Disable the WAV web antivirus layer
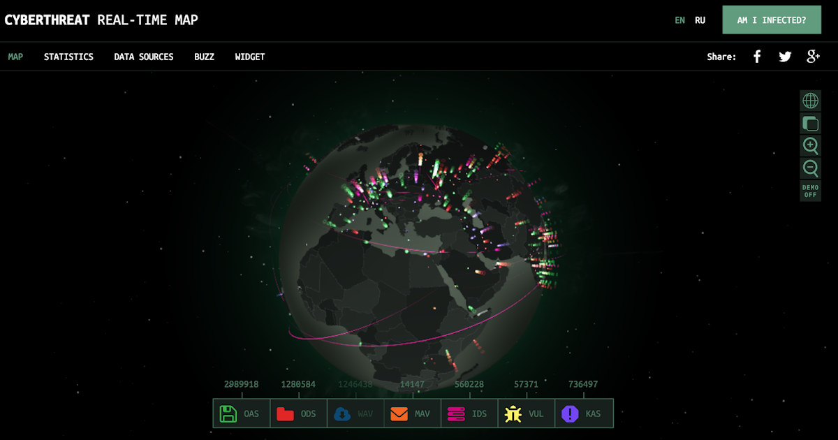Image resolution: width=838 pixels, height=440 pixels. pos(355,413)
